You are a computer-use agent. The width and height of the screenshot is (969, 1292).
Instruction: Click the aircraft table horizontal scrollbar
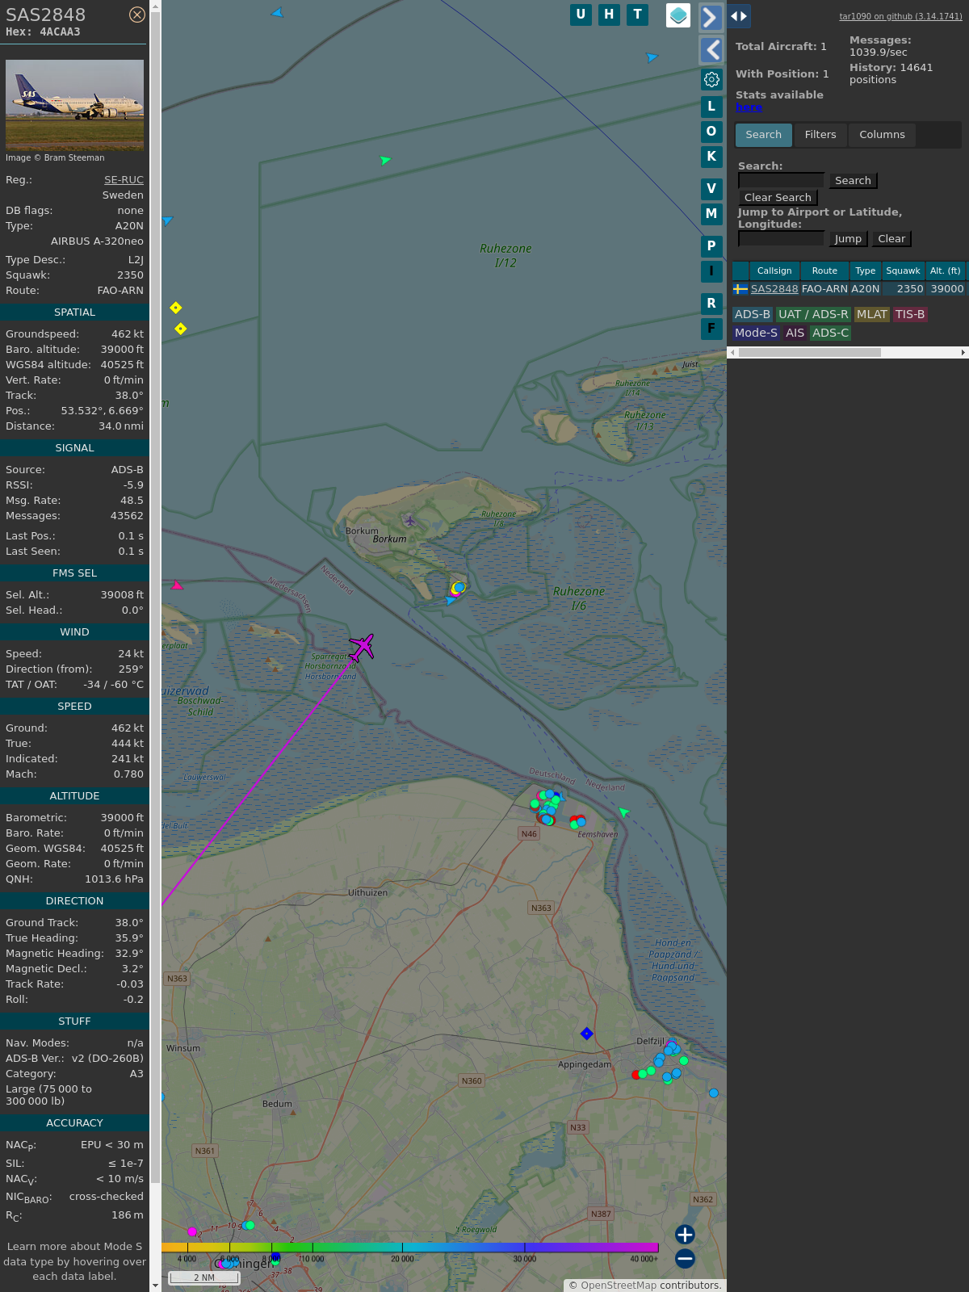pos(809,352)
